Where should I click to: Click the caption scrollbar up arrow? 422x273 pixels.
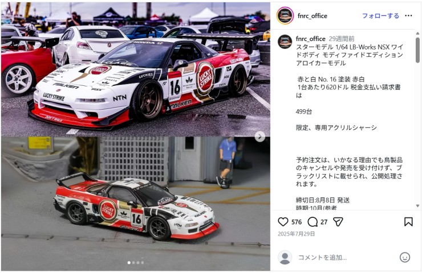tap(417, 34)
